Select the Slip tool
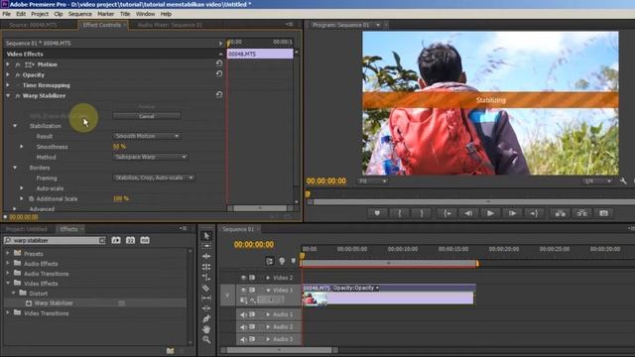Screen dimensions: 635x357 (206, 298)
